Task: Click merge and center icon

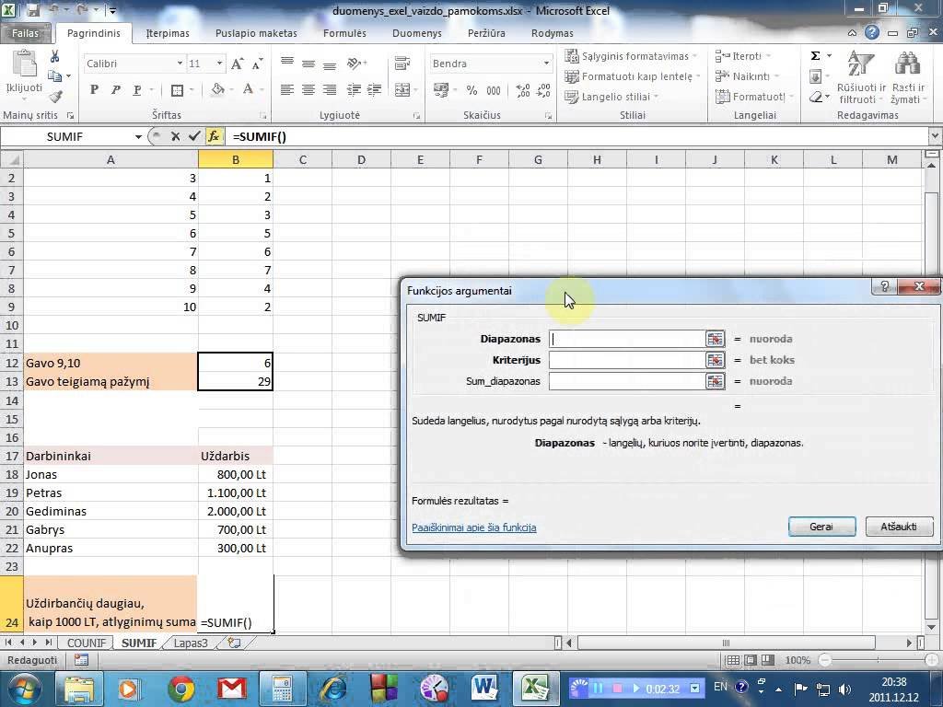Action: (402, 90)
